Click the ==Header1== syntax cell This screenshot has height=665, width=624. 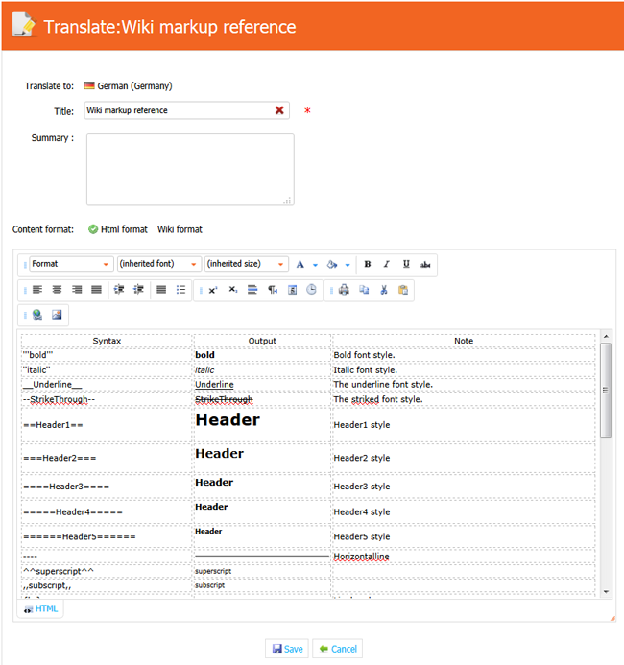[x=108, y=425]
